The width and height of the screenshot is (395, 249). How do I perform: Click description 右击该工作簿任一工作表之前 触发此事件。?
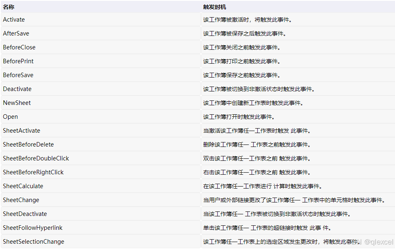[257, 172]
